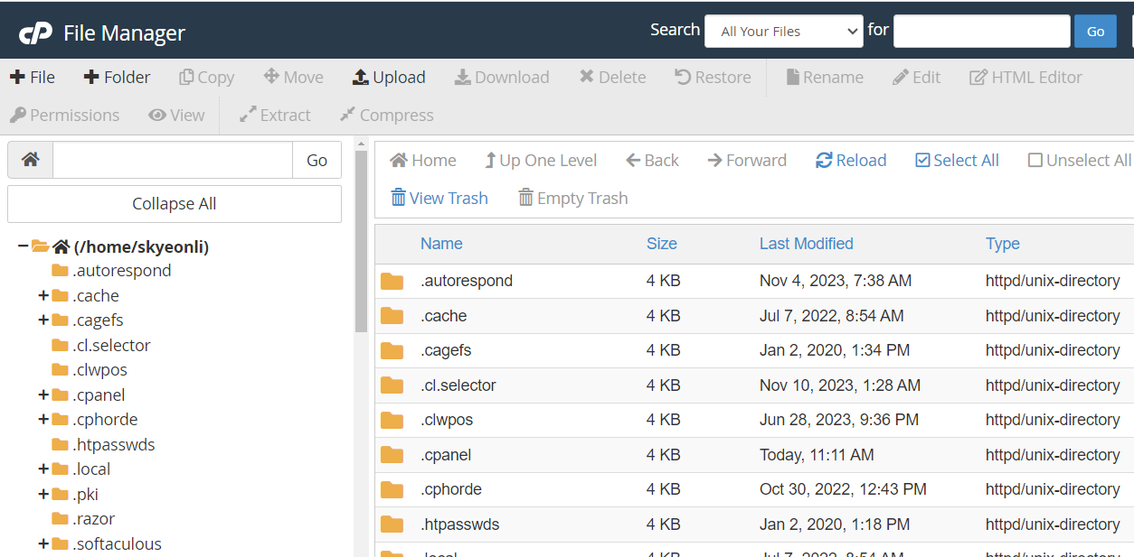The width and height of the screenshot is (1134, 557).
Task: Click the Delete toolbar button
Action: (x=612, y=78)
